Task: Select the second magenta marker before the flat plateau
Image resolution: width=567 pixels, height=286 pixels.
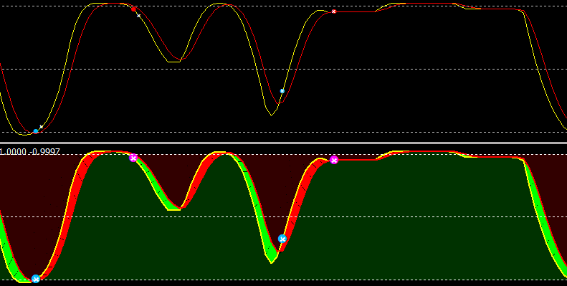Action: [x=334, y=160]
